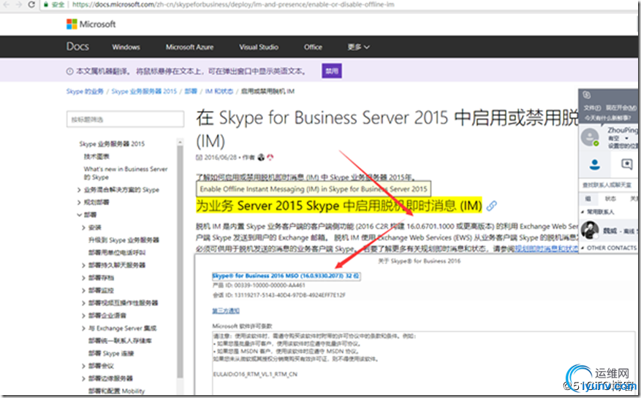The width and height of the screenshot is (641, 398).
Task: Open the Microsoft logo home link
Action: 91,24
